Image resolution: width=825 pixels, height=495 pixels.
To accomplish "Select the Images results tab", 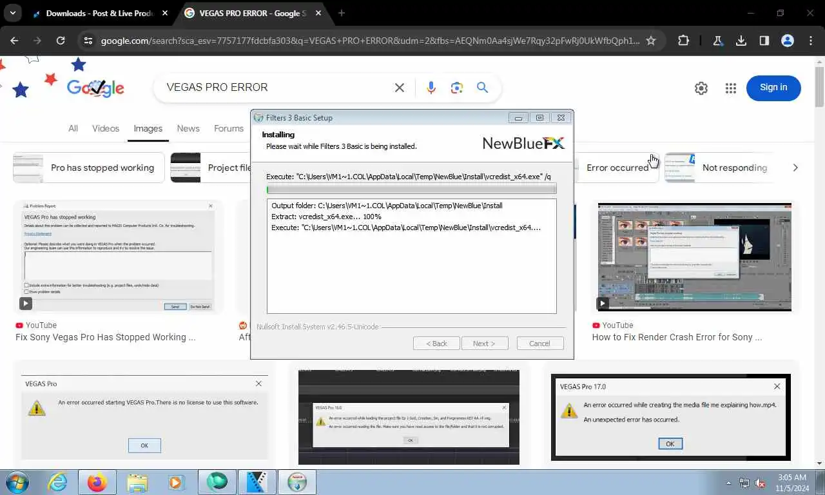I will [x=148, y=128].
